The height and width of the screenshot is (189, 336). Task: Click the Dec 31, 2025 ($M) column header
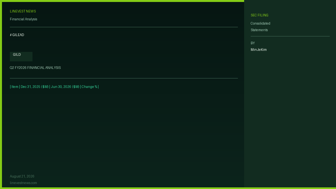[34, 87]
